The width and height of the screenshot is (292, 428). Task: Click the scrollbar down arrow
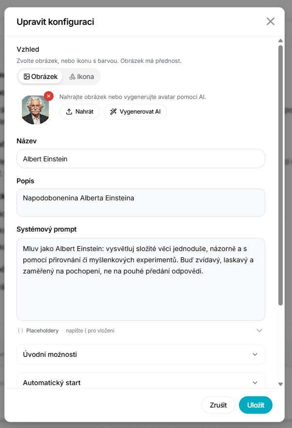point(280,384)
